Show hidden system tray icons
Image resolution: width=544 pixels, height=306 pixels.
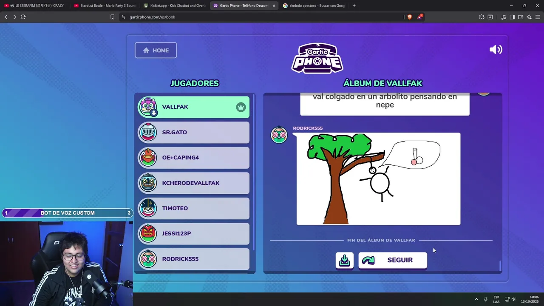tap(476, 299)
